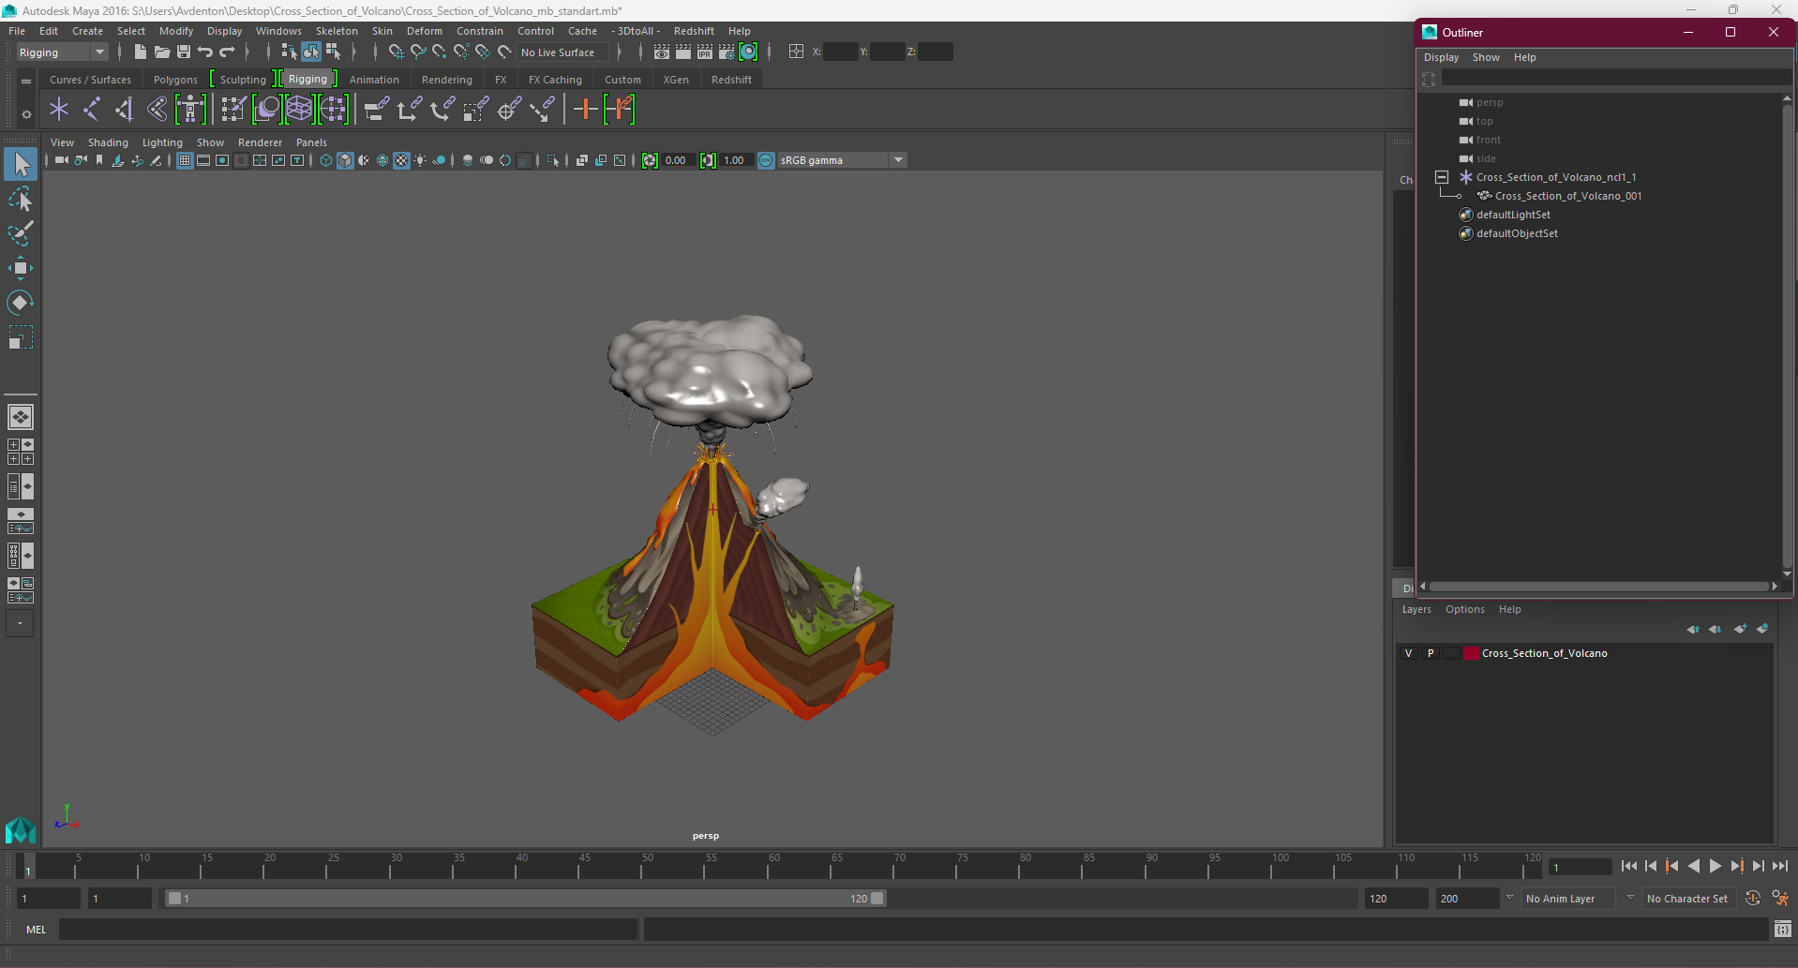Open the No Character Set dropdown
This screenshot has height=968, width=1798.
1687,899
